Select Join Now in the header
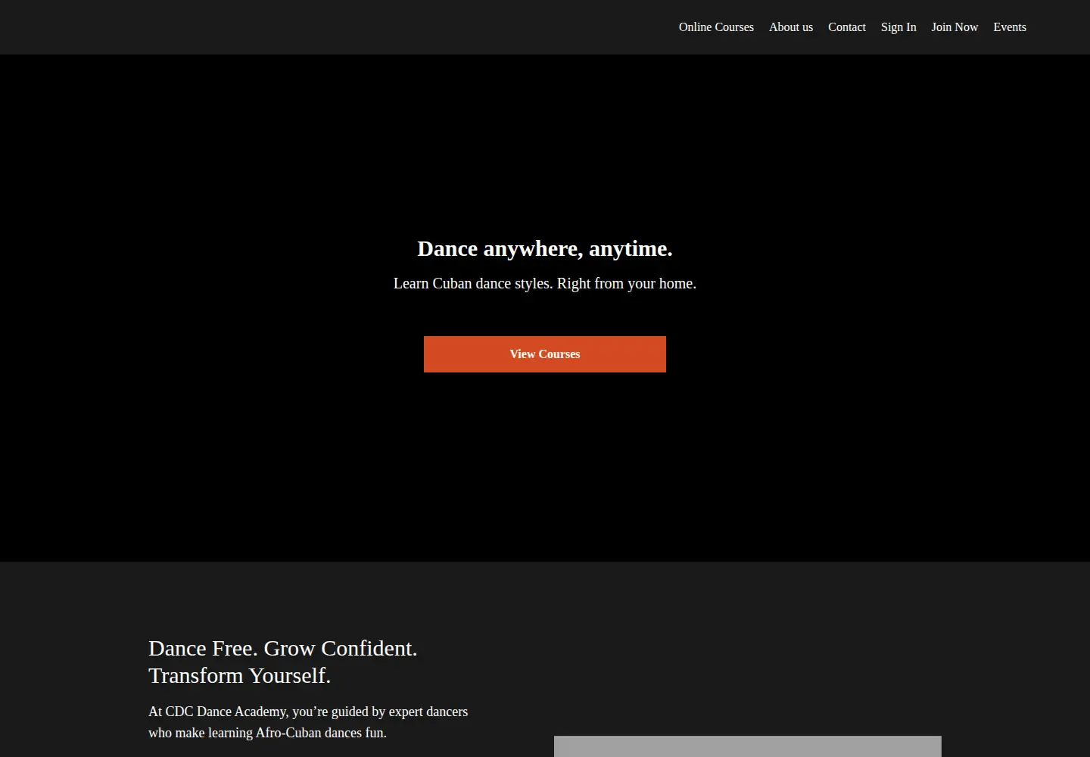This screenshot has height=757, width=1090. [x=955, y=27]
